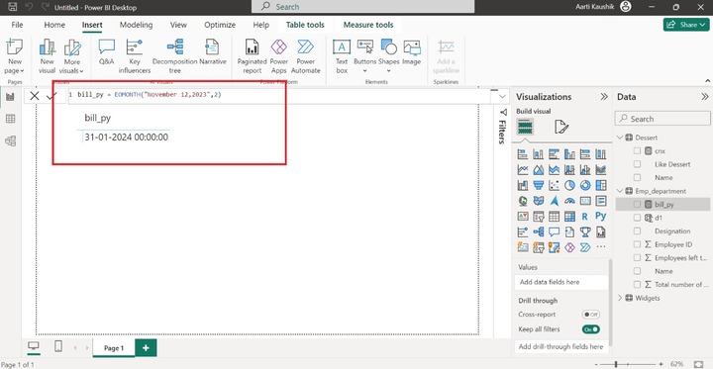Select the Azure map arrow visual
This screenshot has width=713, height=369.
[554, 201]
